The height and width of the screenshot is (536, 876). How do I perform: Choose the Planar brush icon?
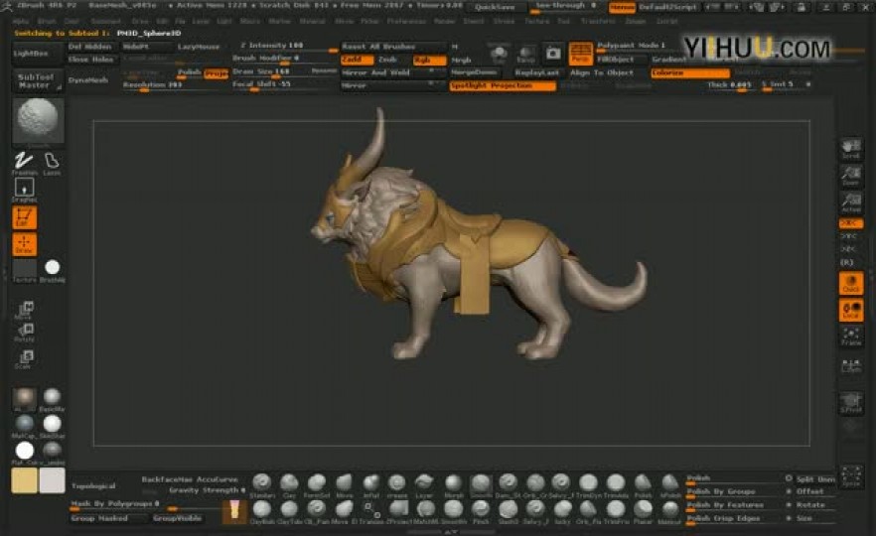click(x=643, y=511)
